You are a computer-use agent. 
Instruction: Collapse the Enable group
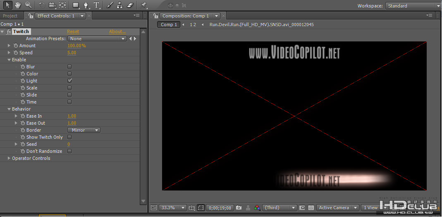[x=9, y=60]
